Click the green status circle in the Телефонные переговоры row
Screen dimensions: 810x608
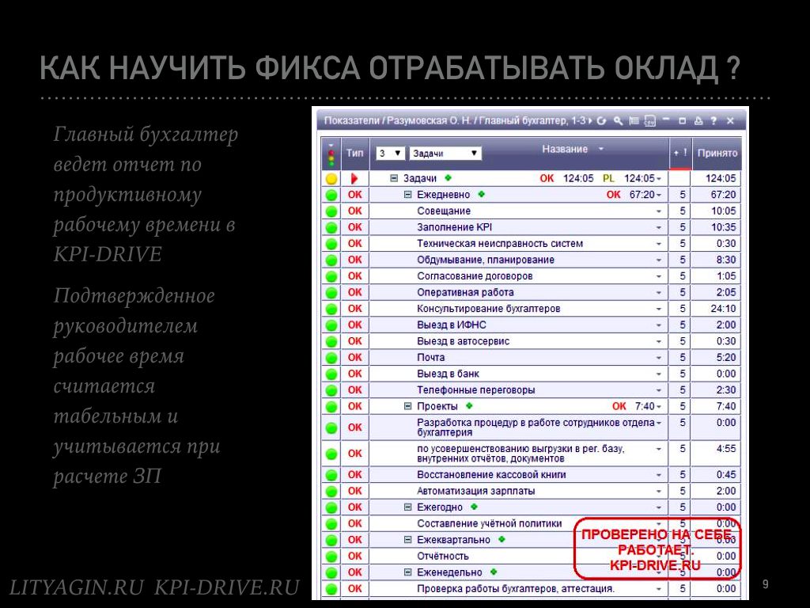pyautogui.click(x=331, y=390)
